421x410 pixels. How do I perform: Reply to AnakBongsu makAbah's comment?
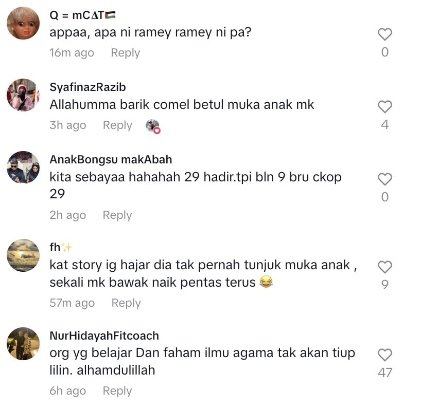coord(117,215)
